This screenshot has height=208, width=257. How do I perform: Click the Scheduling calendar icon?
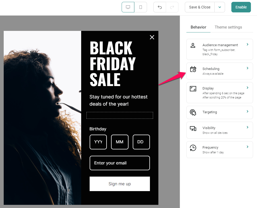coord(193,69)
